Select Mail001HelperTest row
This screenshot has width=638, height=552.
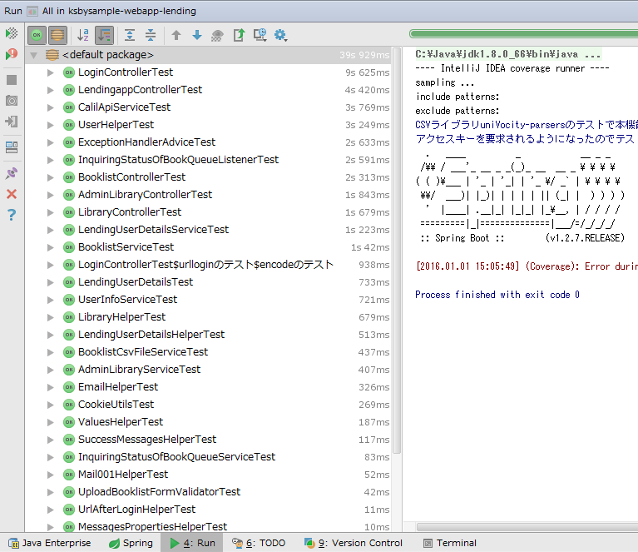pos(207,475)
